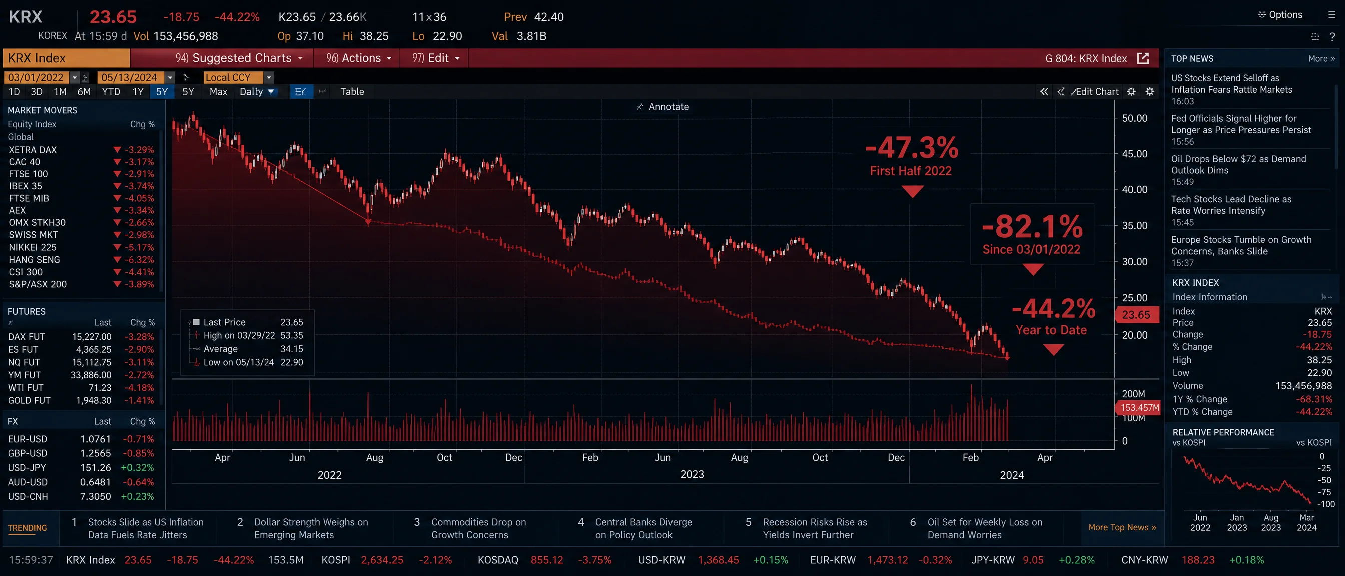The width and height of the screenshot is (1345, 576).
Task: Click the icon just after the start date dropdown
Action: (x=85, y=77)
